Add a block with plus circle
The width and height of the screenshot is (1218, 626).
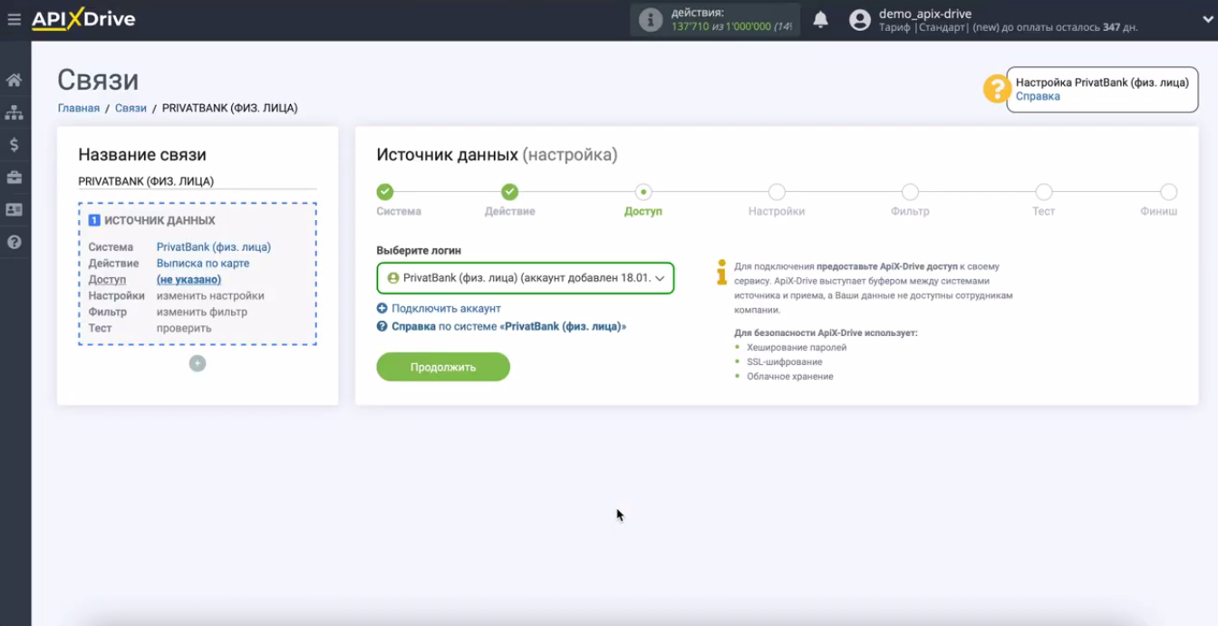(x=198, y=363)
